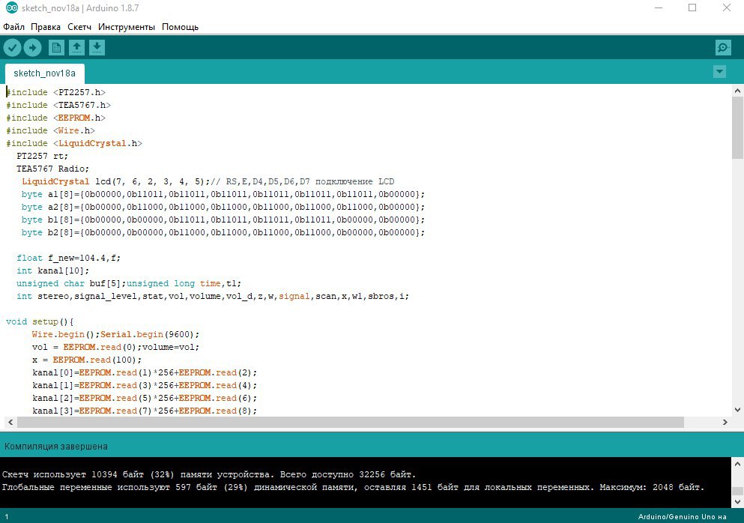744x523 pixels.
Task: Click the 'byte a1[8]' declaration line
Action: pyautogui.click(x=223, y=195)
